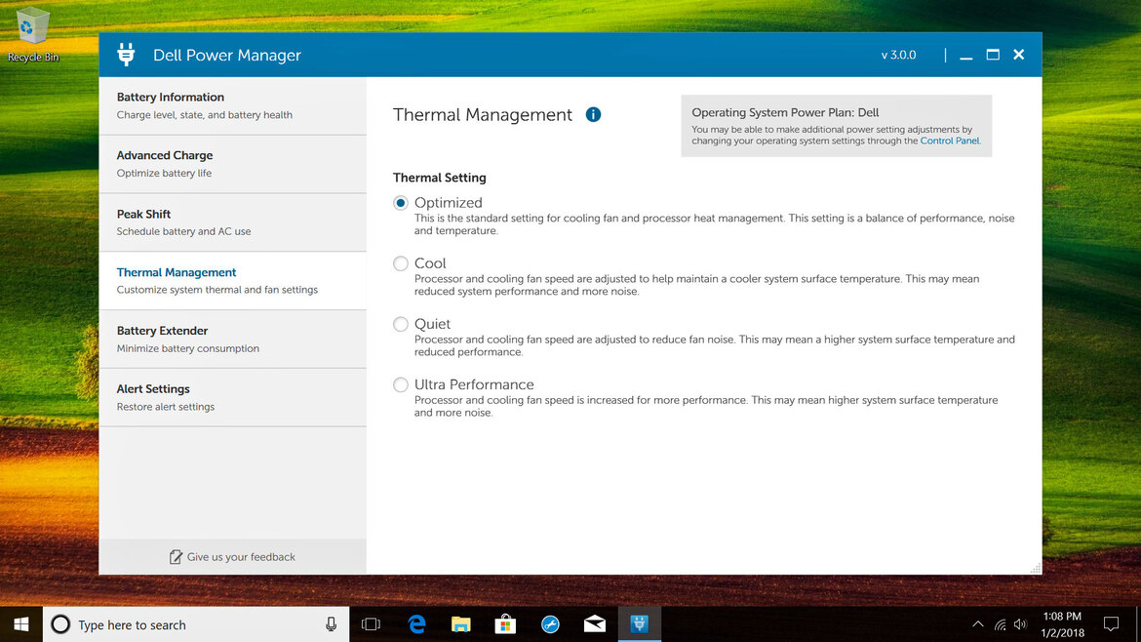
Task: Open the Battery Extender section
Action: (233, 339)
